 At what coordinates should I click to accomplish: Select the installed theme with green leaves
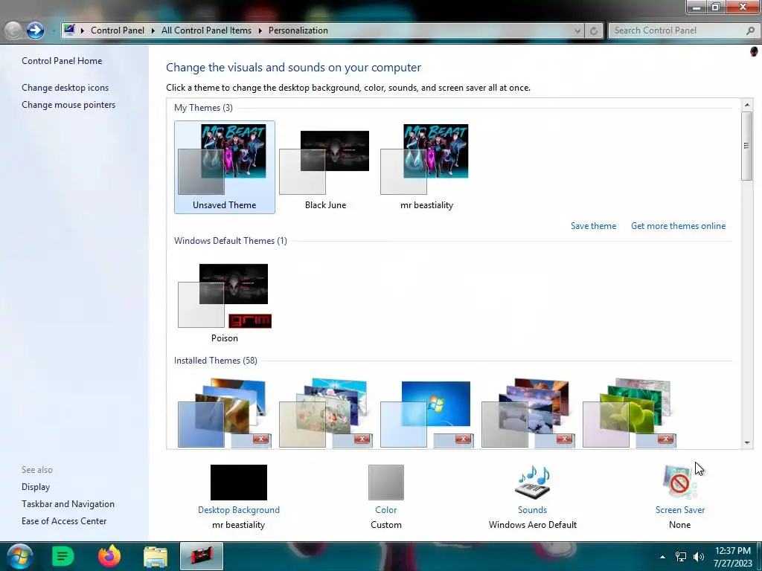(x=629, y=413)
